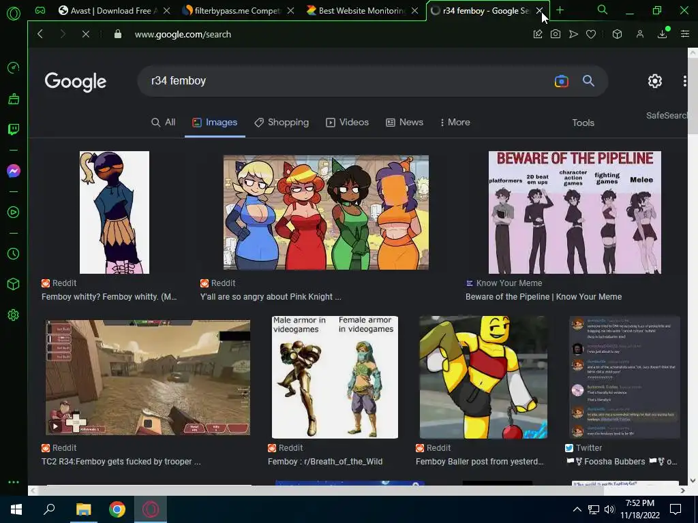698x523 pixels.
Task: Select the Videos results tab
Action: pos(347,123)
